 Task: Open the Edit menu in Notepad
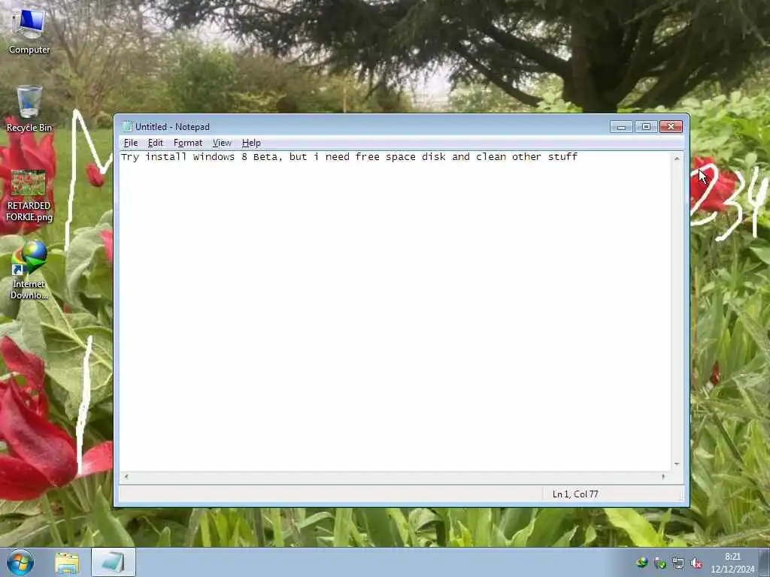(155, 143)
